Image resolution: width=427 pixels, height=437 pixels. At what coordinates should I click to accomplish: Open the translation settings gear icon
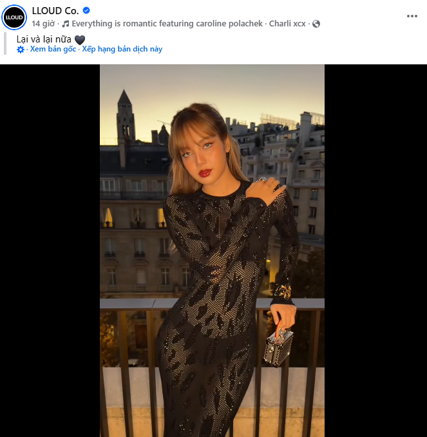pos(21,50)
